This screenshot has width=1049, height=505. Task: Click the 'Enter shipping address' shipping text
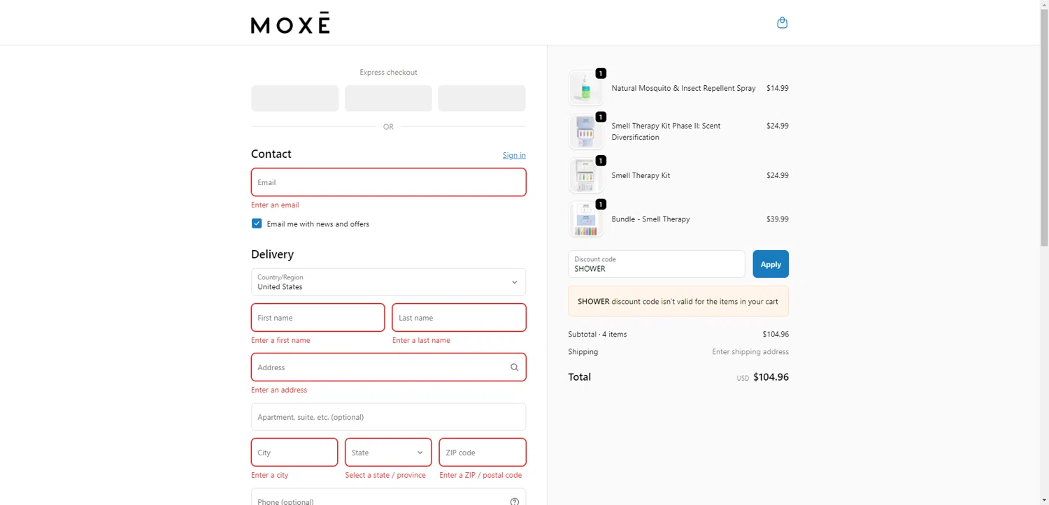[750, 352]
